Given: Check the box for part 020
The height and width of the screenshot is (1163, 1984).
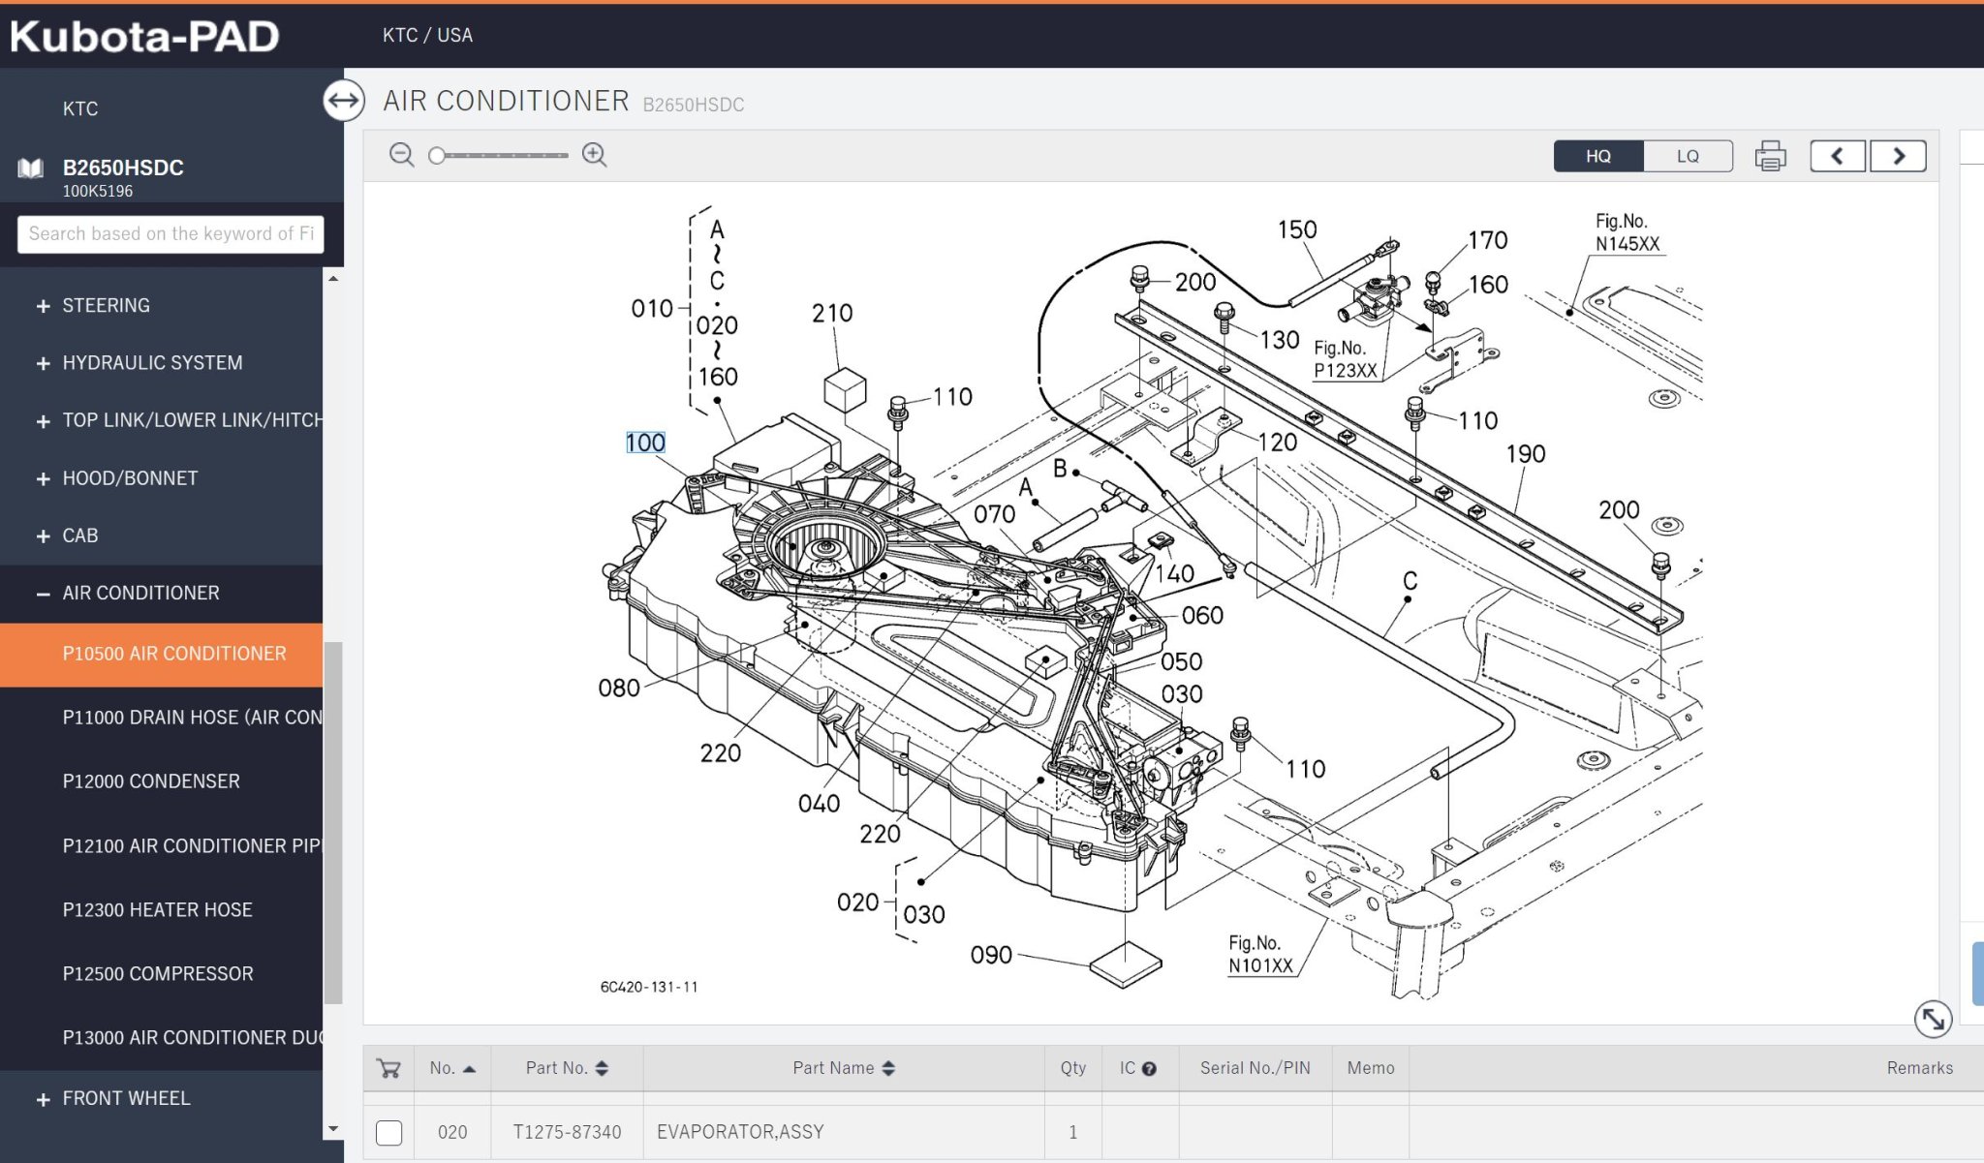Looking at the screenshot, I should pyautogui.click(x=388, y=1132).
